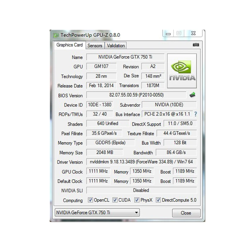247x247 pixels.
Task: Toggle the CUDA checkbox
Action: coord(115,200)
